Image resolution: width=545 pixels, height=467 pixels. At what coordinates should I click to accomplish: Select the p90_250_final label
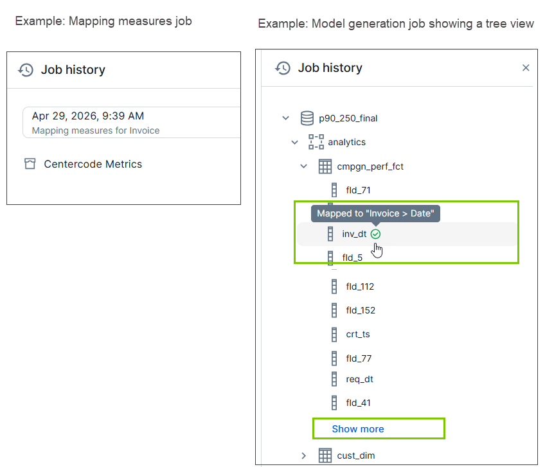348,118
